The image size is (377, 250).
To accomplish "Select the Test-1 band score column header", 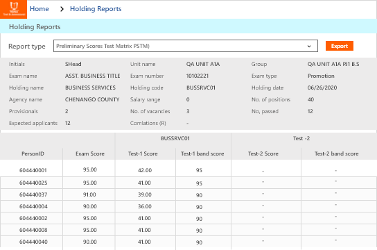I will 202,153.
